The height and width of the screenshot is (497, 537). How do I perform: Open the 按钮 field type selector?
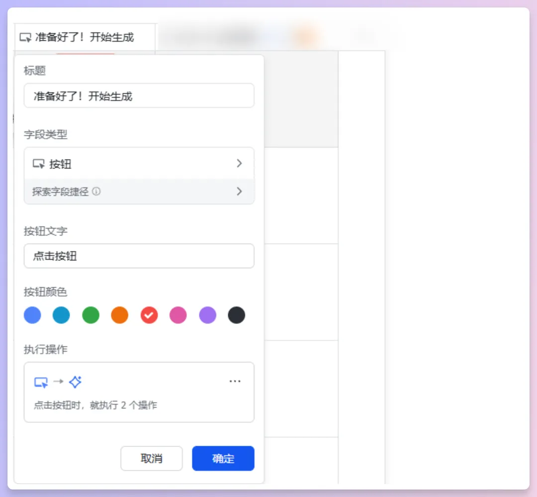[139, 163]
